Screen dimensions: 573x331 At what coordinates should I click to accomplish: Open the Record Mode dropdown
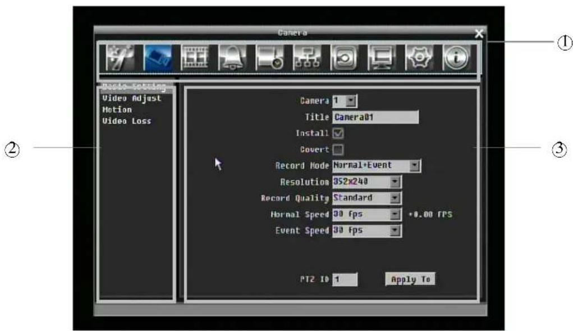377,165
